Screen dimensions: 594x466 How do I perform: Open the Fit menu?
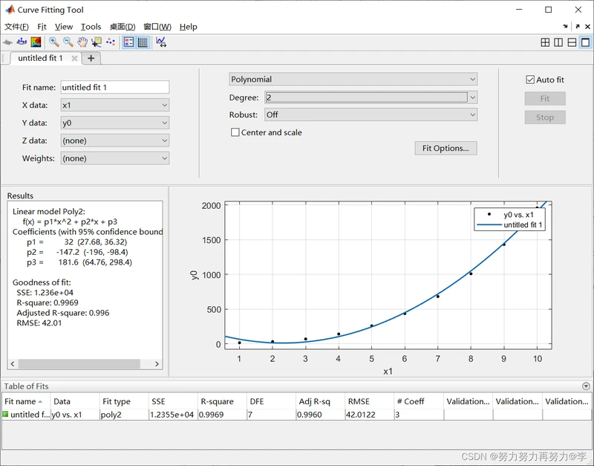click(x=42, y=27)
